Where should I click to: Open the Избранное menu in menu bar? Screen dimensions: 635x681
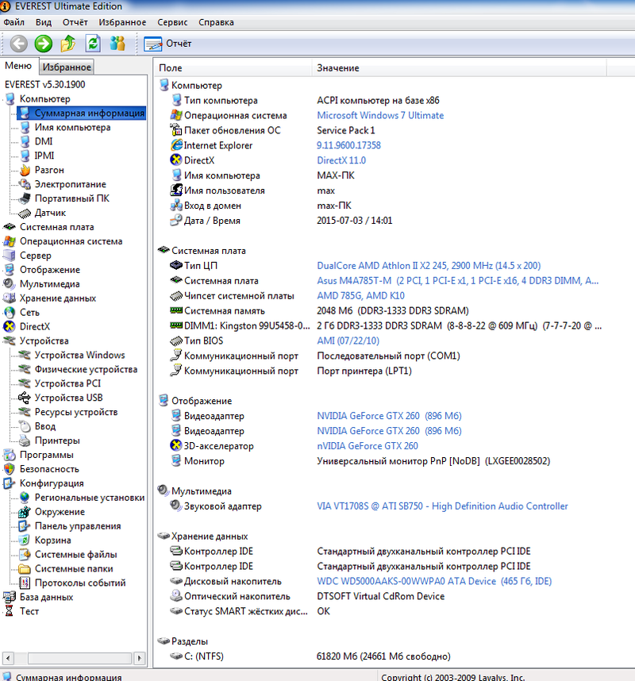click(x=122, y=22)
